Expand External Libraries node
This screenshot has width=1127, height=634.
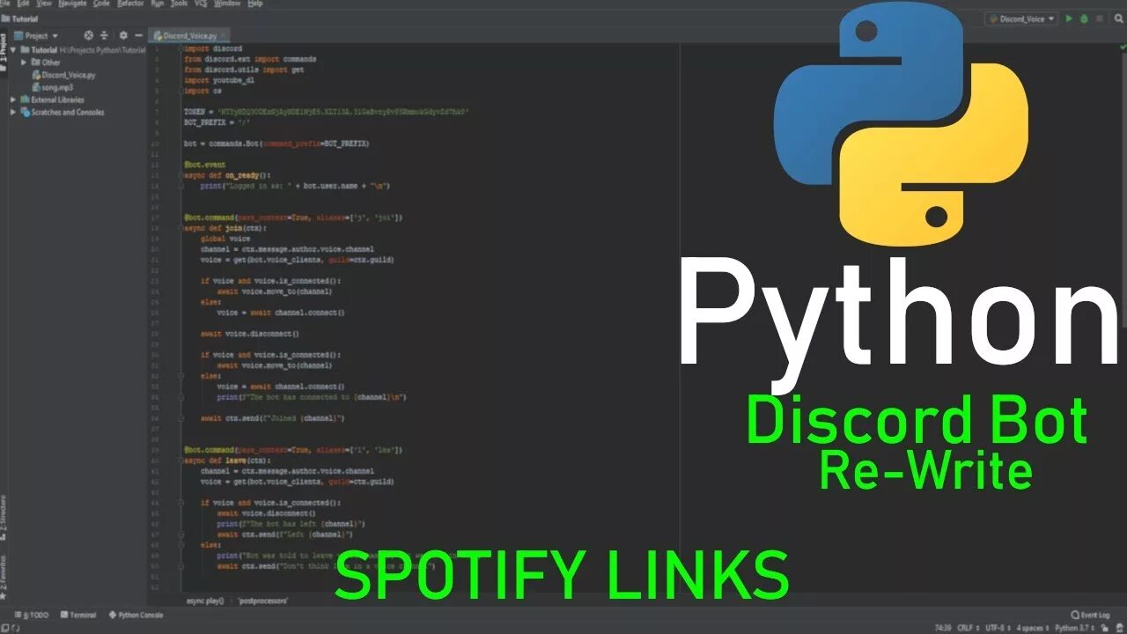(x=13, y=100)
